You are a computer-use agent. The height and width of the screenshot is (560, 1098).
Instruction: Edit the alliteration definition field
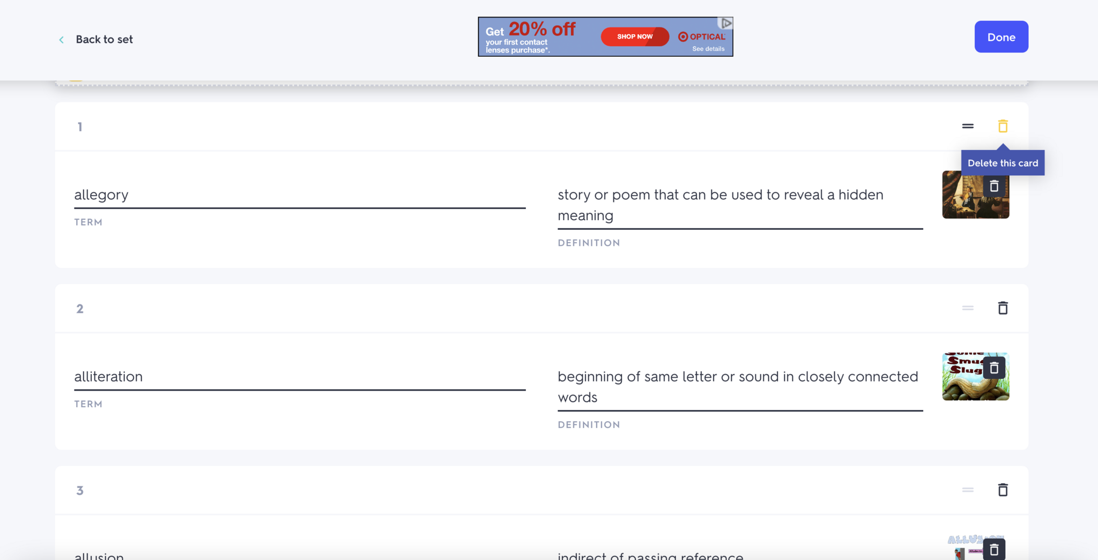click(740, 386)
